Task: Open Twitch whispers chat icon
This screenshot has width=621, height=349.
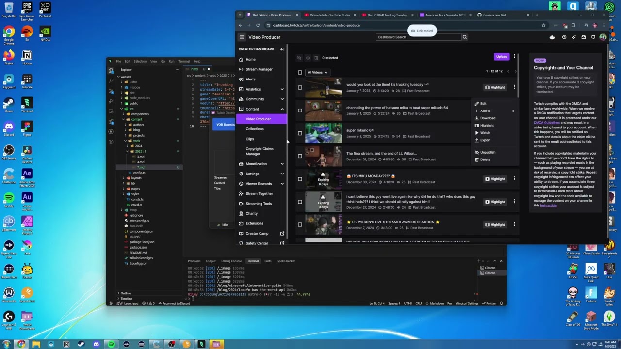Action: [593, 37]
